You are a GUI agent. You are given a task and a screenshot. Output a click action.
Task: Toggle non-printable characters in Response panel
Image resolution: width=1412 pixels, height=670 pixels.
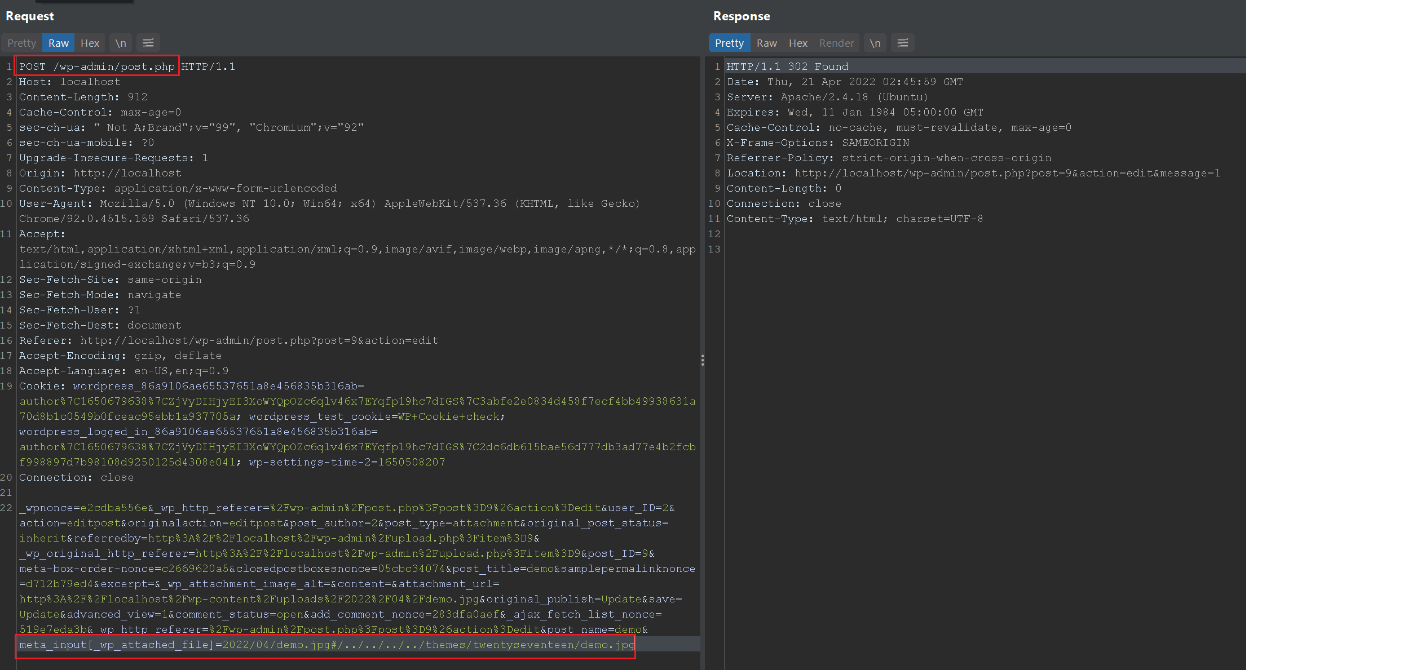coord(875,43)
